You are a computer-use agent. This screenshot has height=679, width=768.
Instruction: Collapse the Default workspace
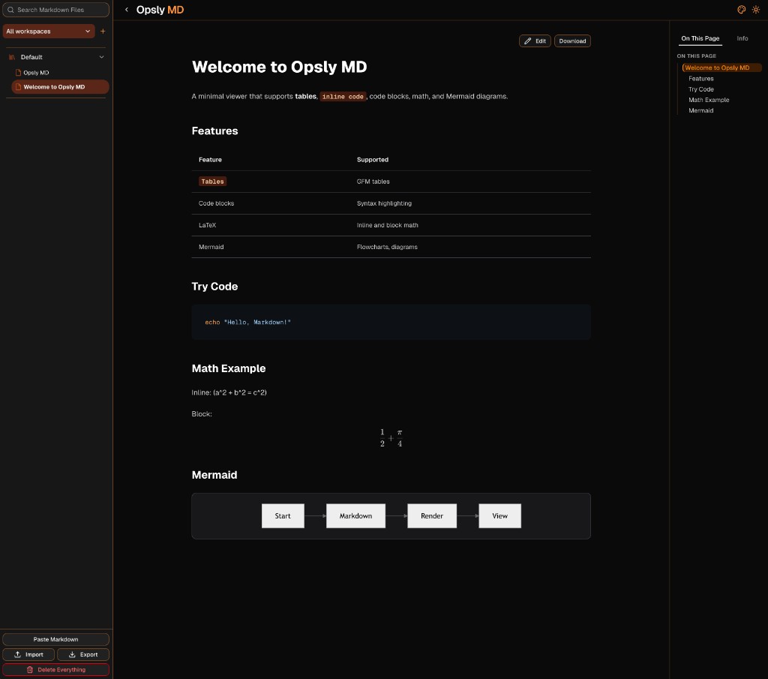pyautogui.click(x=102, y=56)
